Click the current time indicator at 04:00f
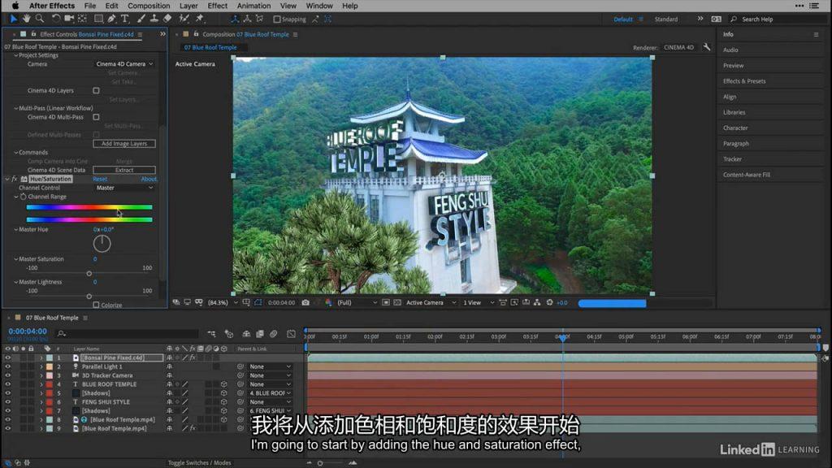The width and height of the screenshot is (832, 468). 562,337
